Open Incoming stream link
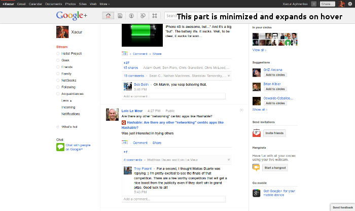The width and height of the screenshot is (355, 211). 68,107
